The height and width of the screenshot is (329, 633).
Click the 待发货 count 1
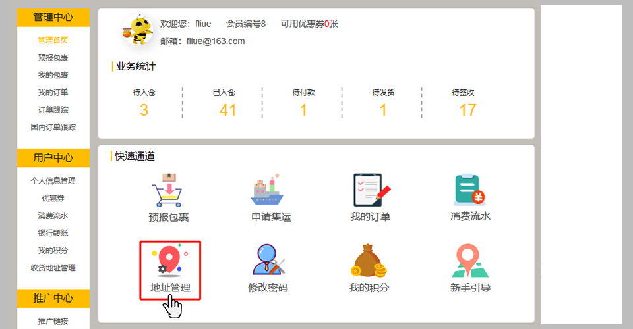click(x=383, y=110)
